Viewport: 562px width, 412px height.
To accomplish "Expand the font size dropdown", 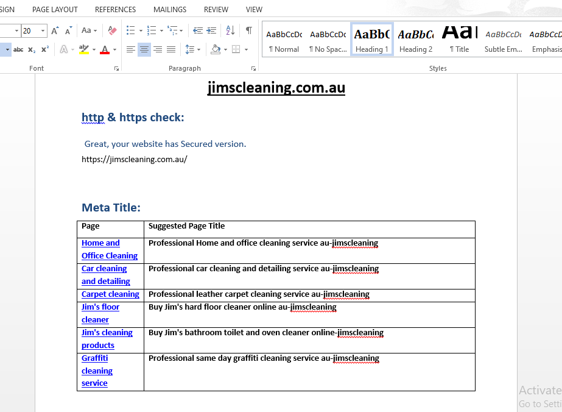I will (x=43, y=31).
